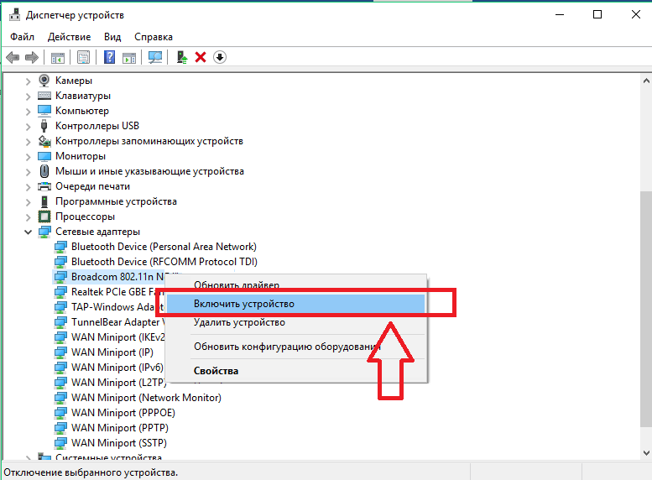Open the Properties toolbar icon

coord(84,57)
